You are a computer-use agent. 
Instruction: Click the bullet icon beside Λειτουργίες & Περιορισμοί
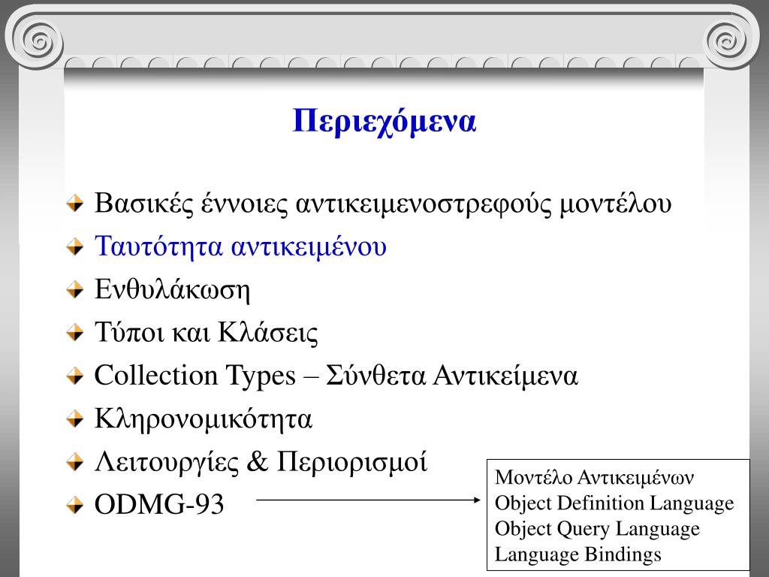pyautogui.click(x=75, y=462)
